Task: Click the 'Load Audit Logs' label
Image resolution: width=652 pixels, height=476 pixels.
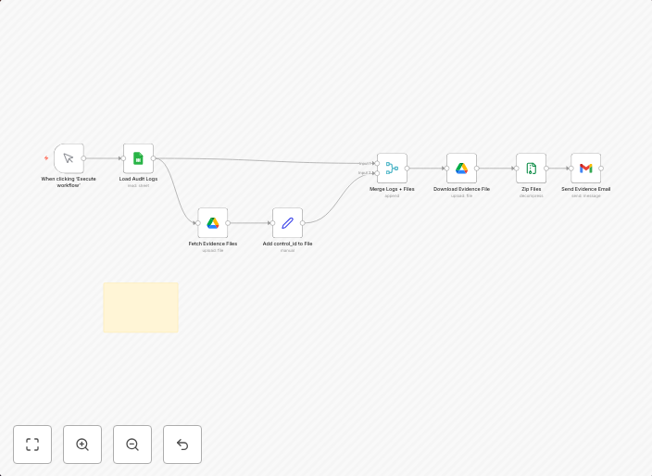Action: click(x=139, y=179)
